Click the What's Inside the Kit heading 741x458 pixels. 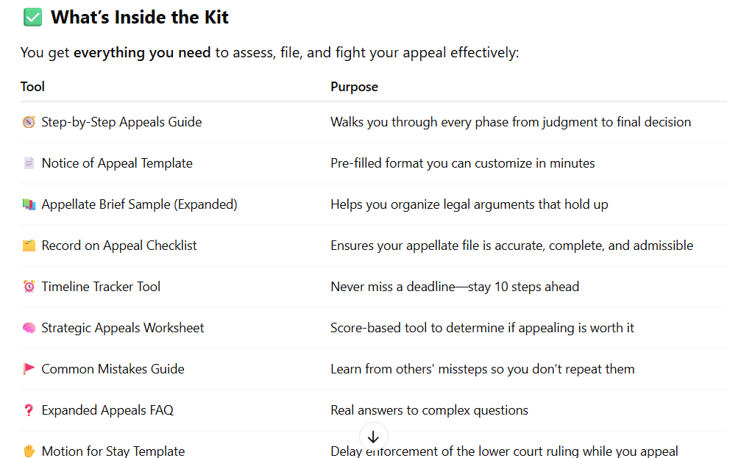coord(140,18)
